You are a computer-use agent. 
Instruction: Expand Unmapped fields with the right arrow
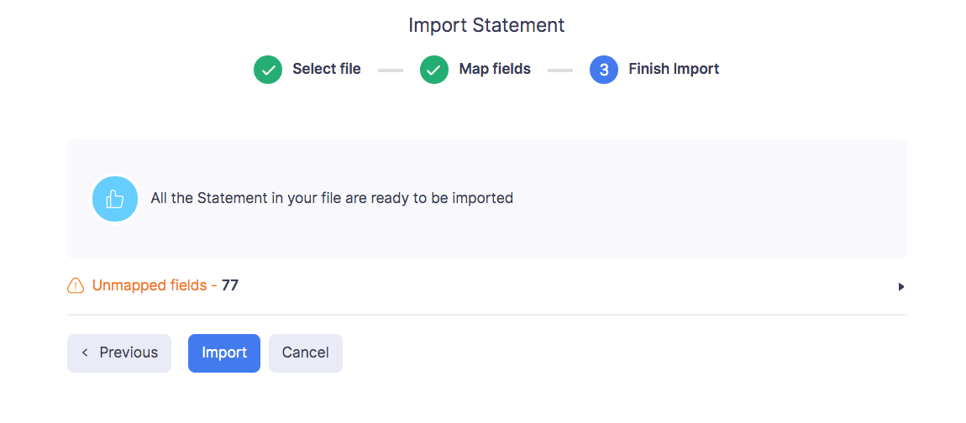click(901, 287)
